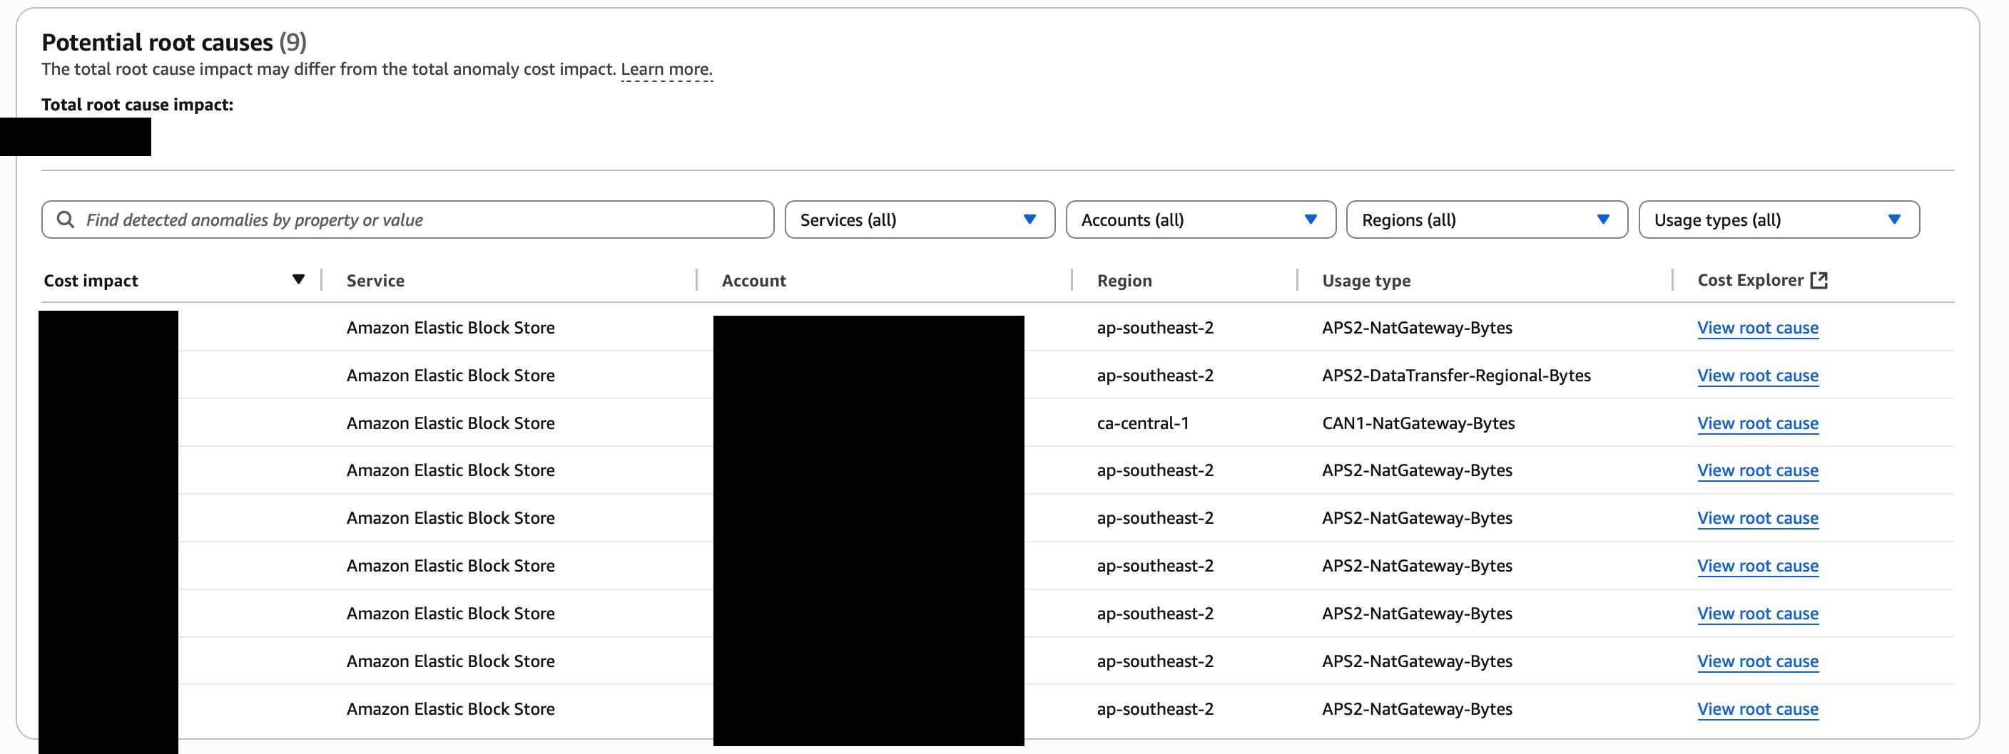Viewport: 2009px width, 754px height.
Task: Click the Regions filter dropdown arrow
Action: (x=1604, y=219)
